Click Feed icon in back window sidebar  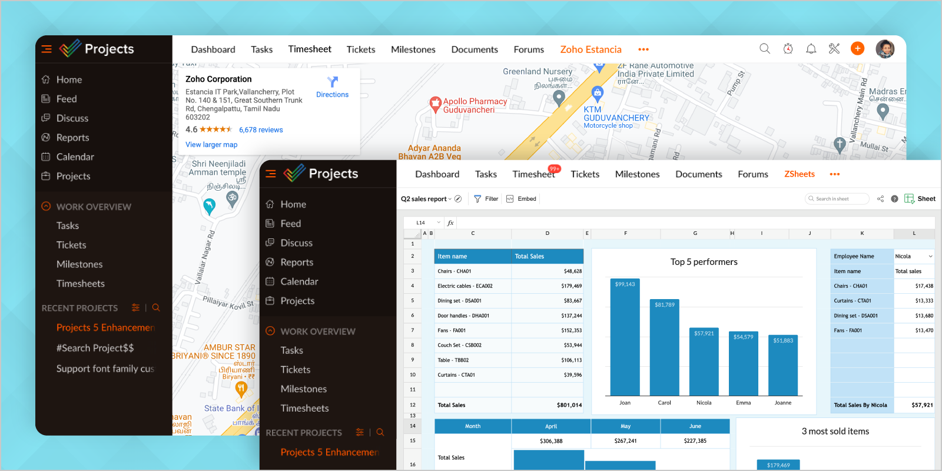coord(46,99)
